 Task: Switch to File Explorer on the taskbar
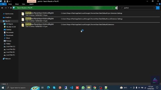tap(89, 88)
